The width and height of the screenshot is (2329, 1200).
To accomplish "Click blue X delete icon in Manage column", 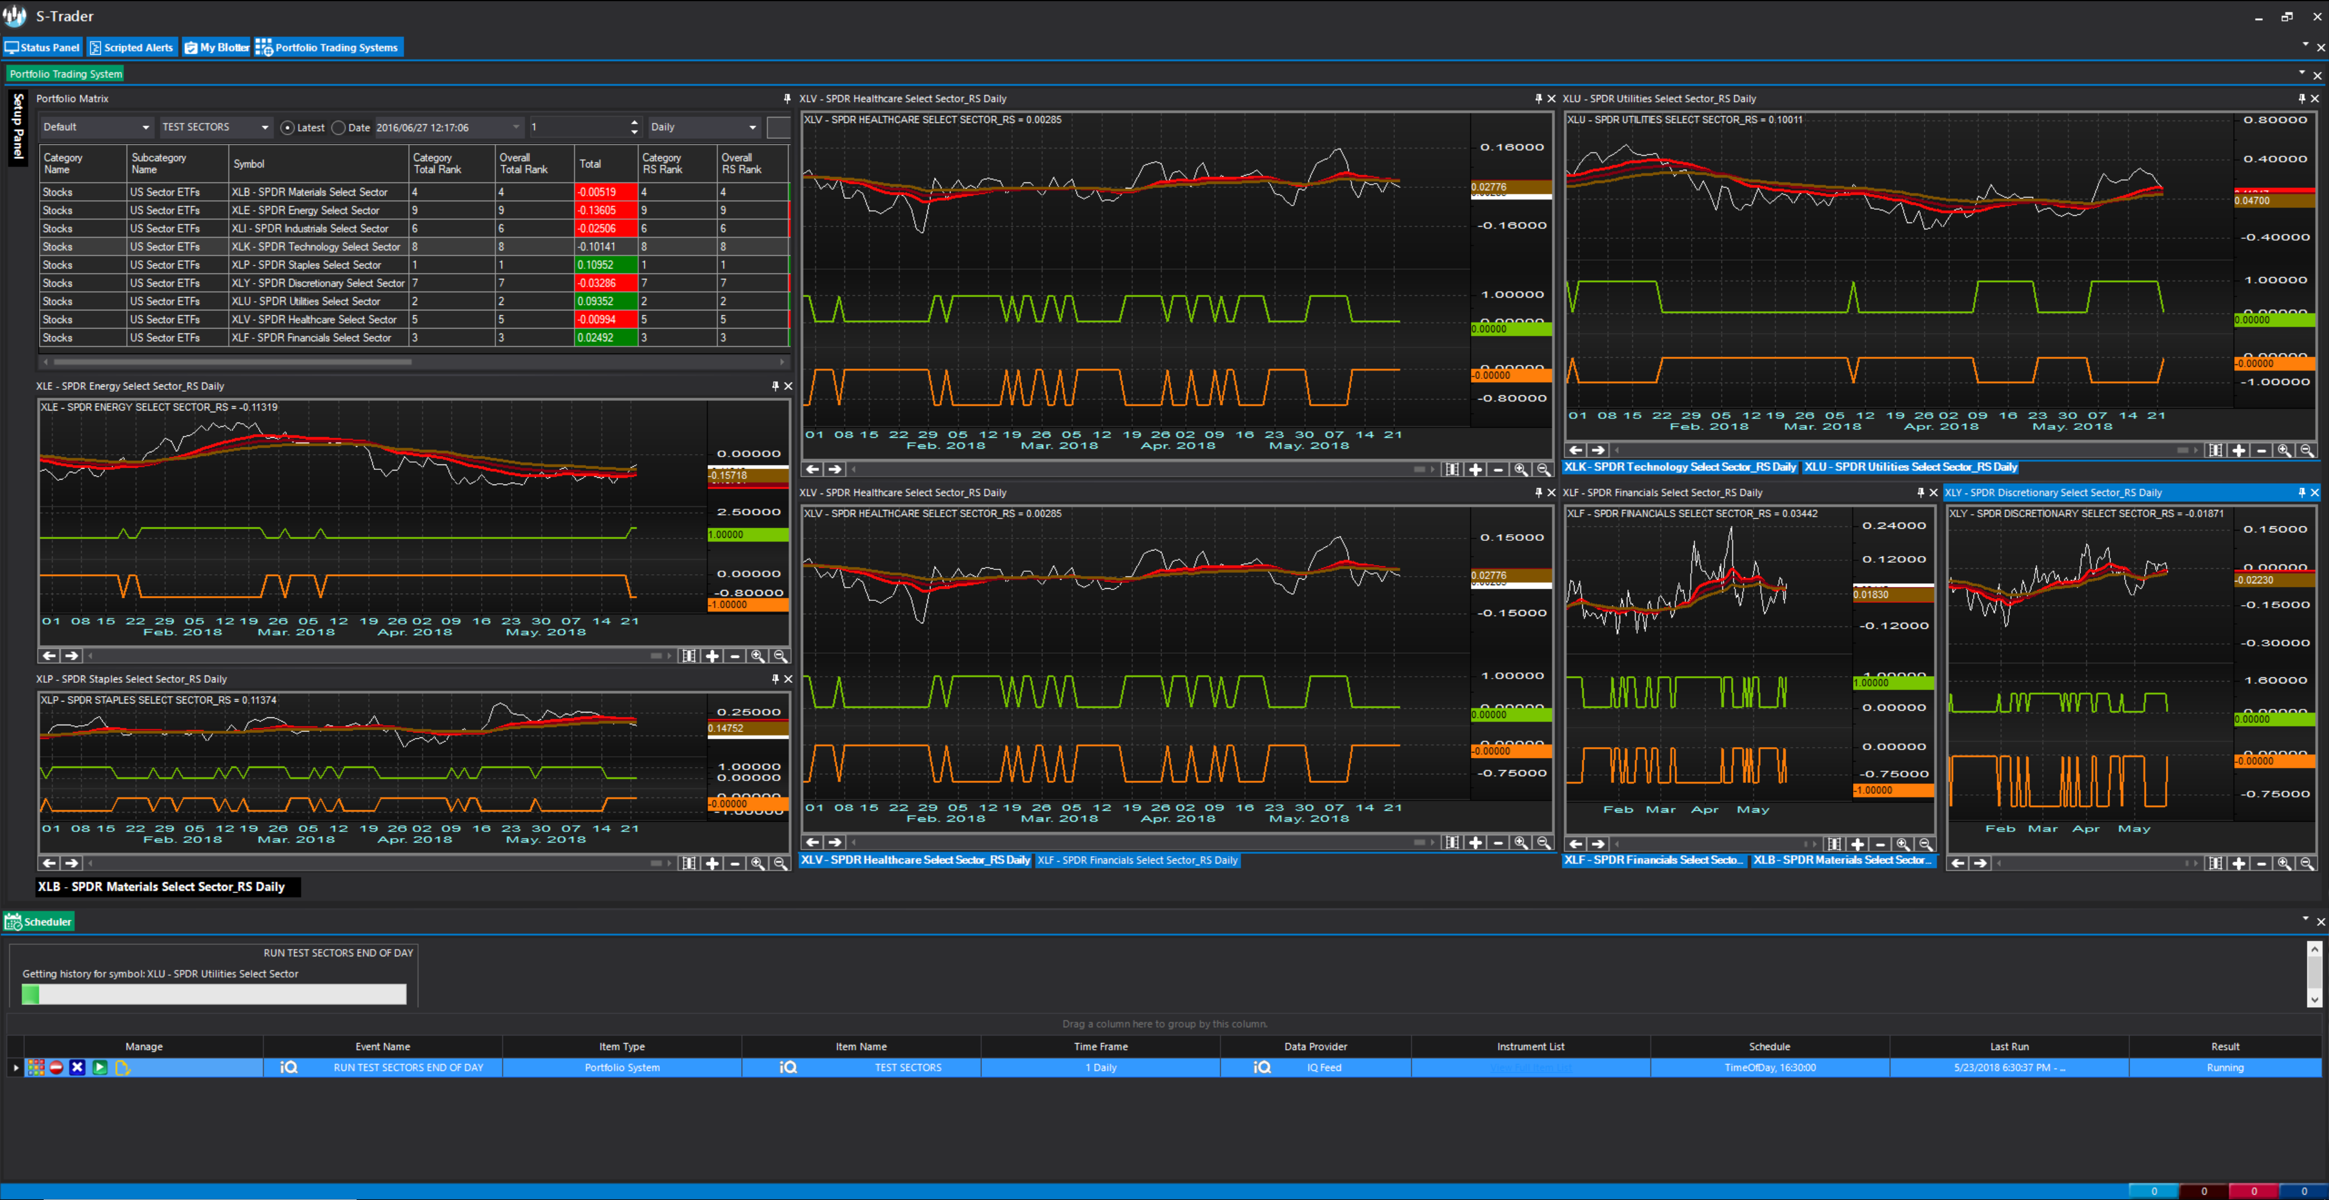I will (78, 1067).
